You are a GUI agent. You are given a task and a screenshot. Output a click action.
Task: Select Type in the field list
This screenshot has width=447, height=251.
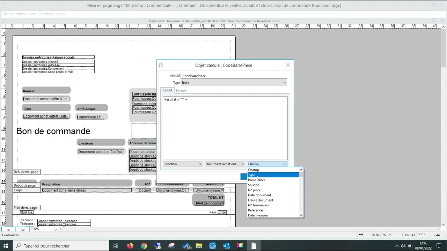point(273,175)
